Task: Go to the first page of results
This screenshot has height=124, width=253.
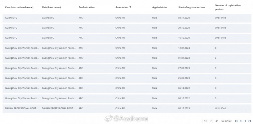Action: (236, 121)
